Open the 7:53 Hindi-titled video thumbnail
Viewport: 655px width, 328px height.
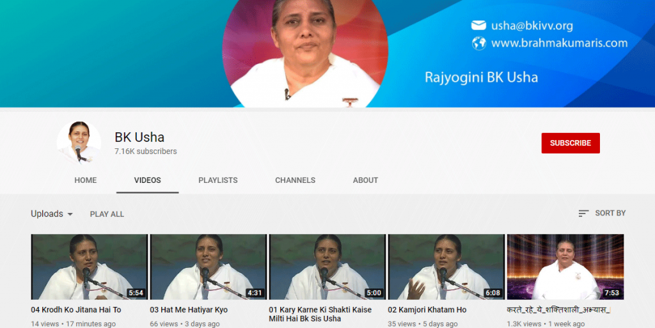565,267
